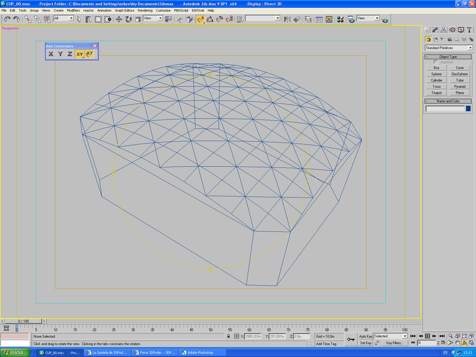Select the Move tool in main toolbar
This screenshot has height=357, width=476.
click(119, 19)
